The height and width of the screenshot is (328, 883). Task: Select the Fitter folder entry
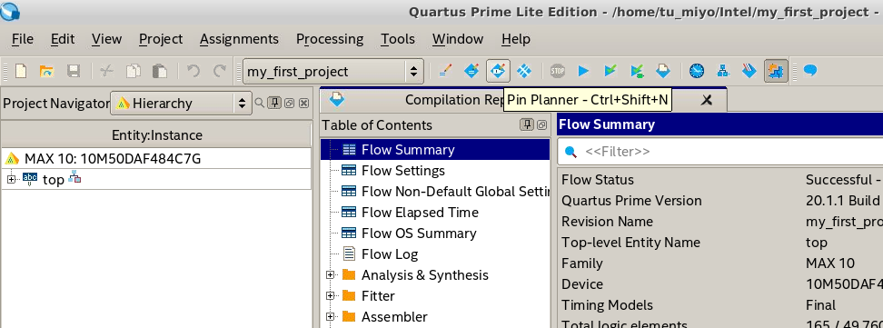(x=378, y=296)
